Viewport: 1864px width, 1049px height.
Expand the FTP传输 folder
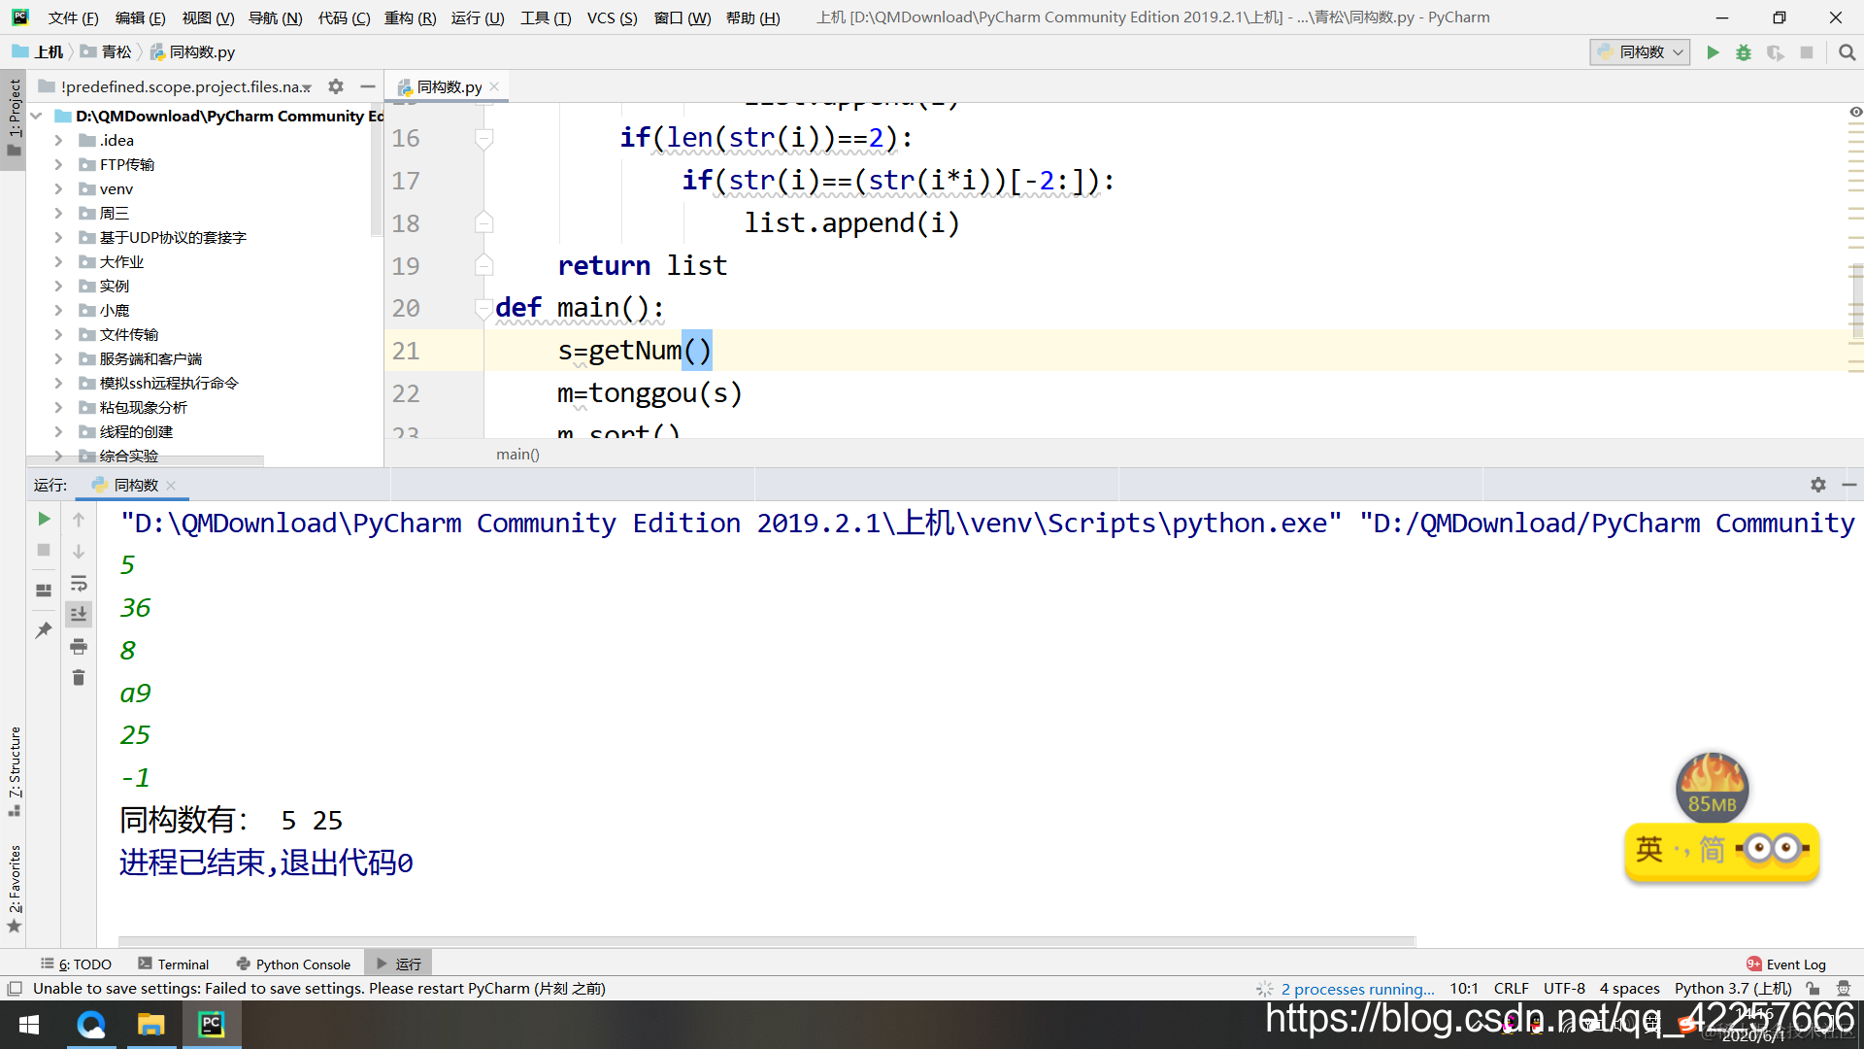58,165
